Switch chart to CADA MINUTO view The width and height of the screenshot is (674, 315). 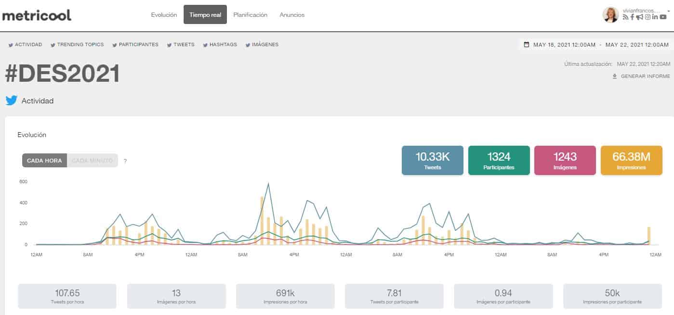tap(92, 161)
